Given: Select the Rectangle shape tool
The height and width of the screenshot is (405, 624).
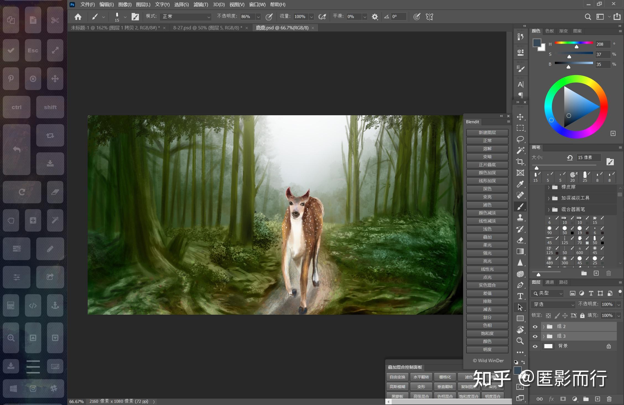Looking at the screenshot, I should 520,319.
